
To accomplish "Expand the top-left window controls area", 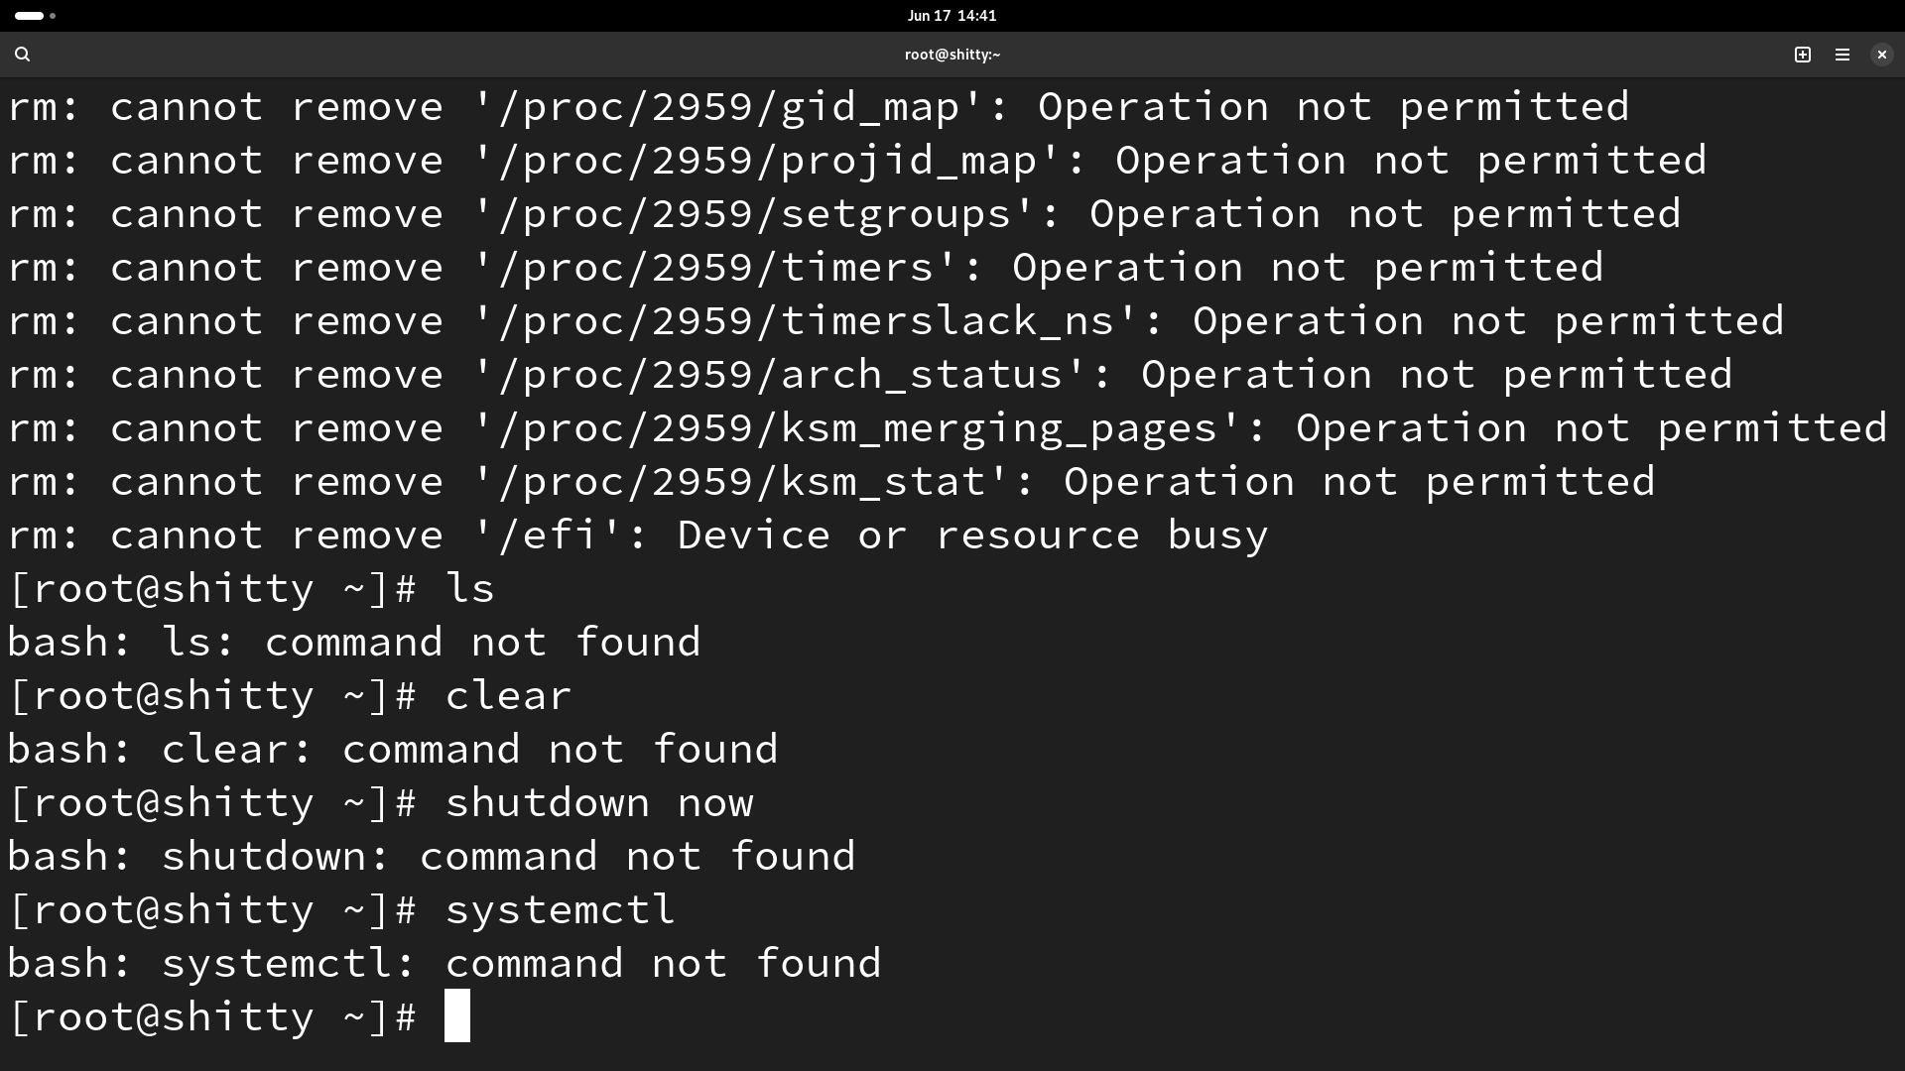I will 29,16.
